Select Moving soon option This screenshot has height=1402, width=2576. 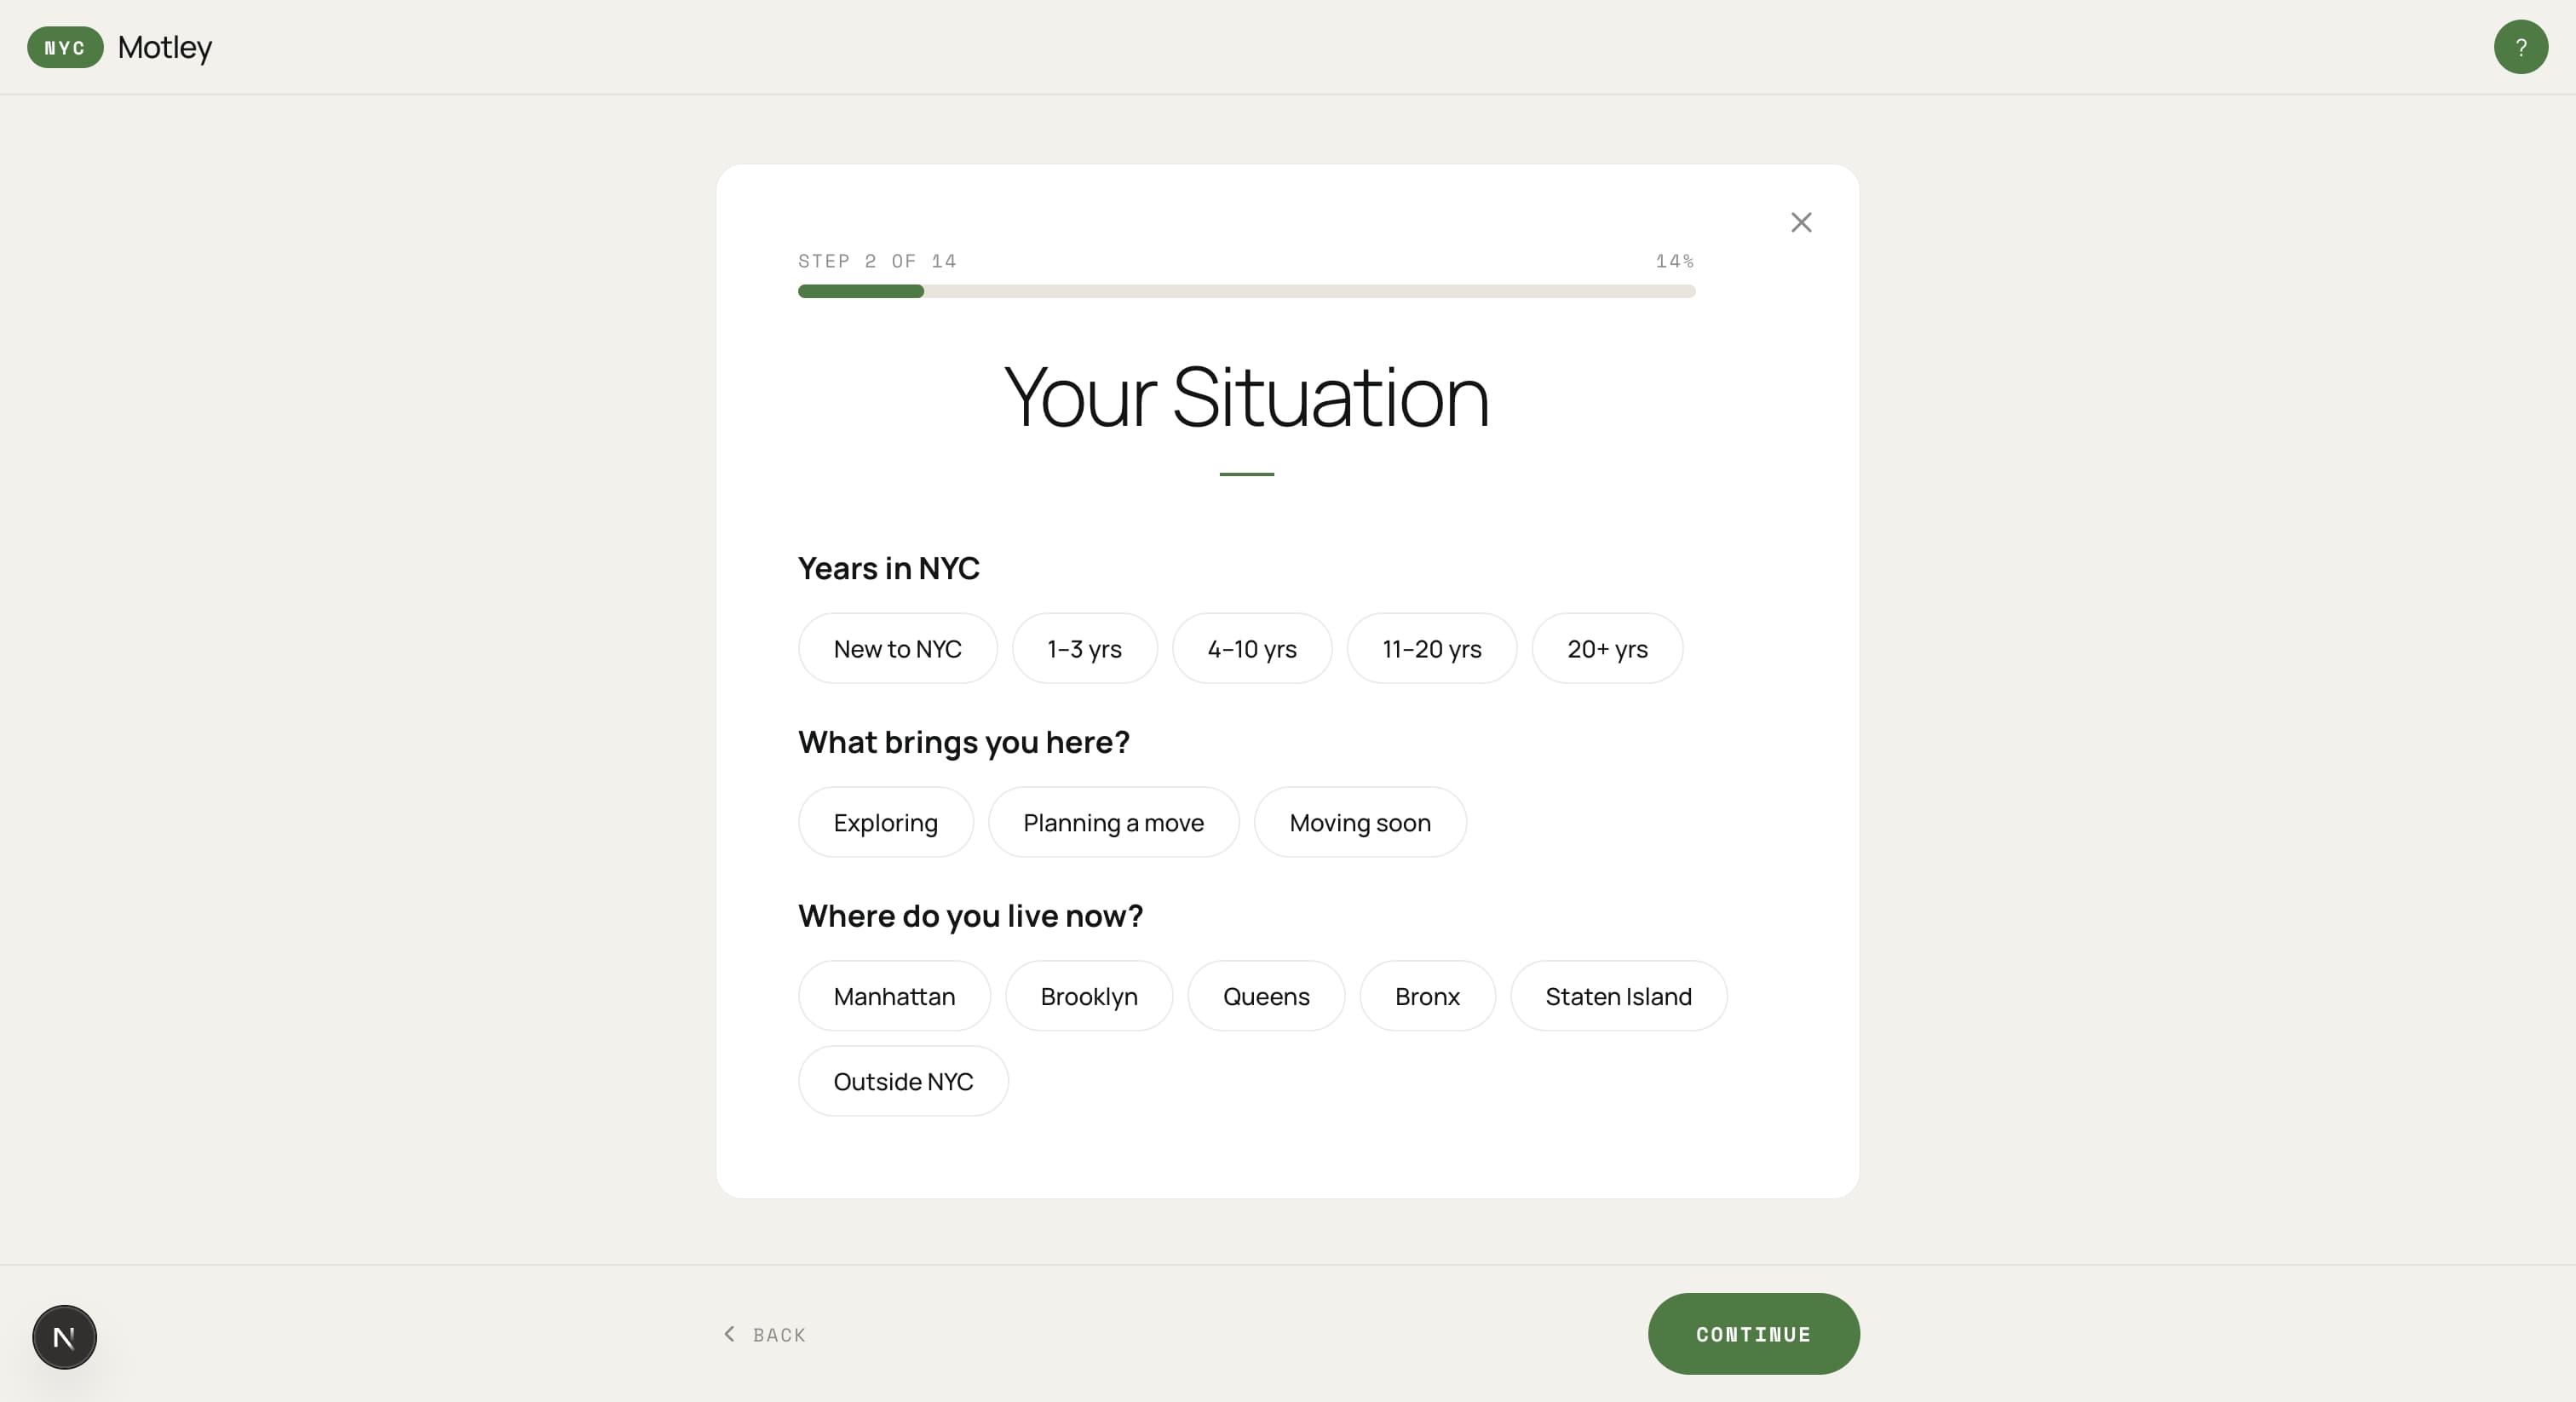(1360, 823)
